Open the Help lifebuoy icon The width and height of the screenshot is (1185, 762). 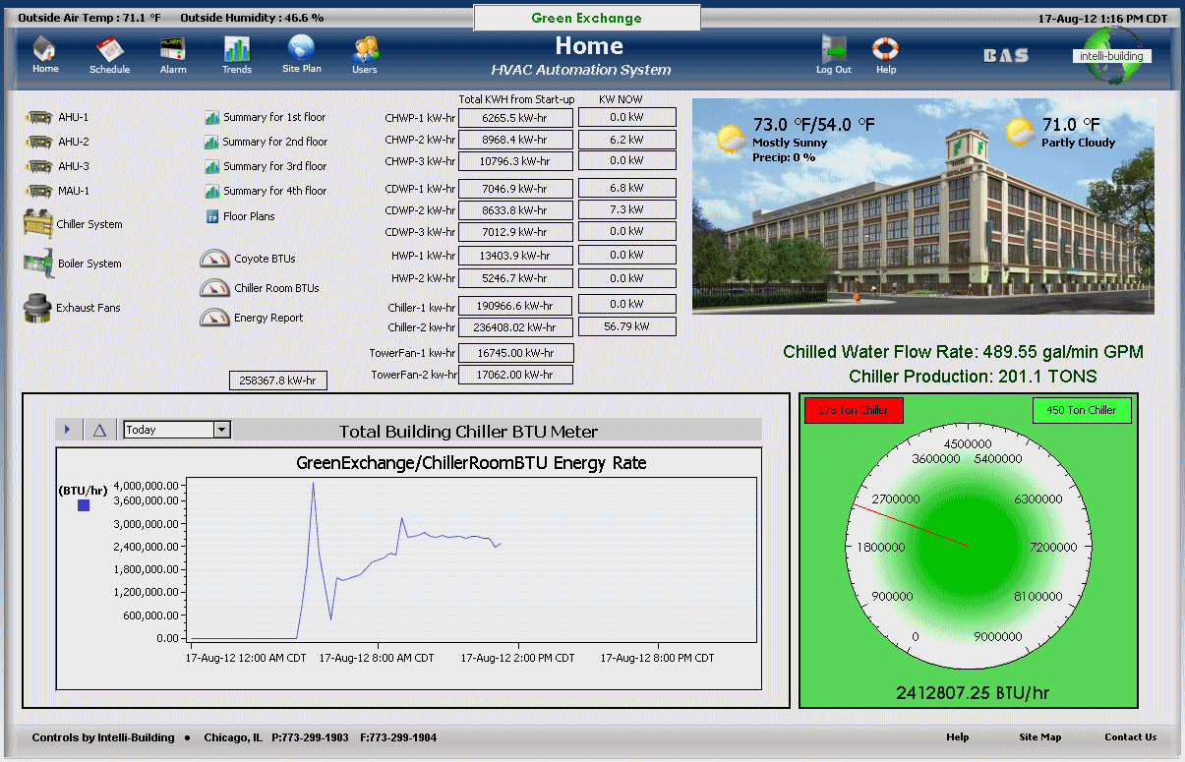[884, 47]
